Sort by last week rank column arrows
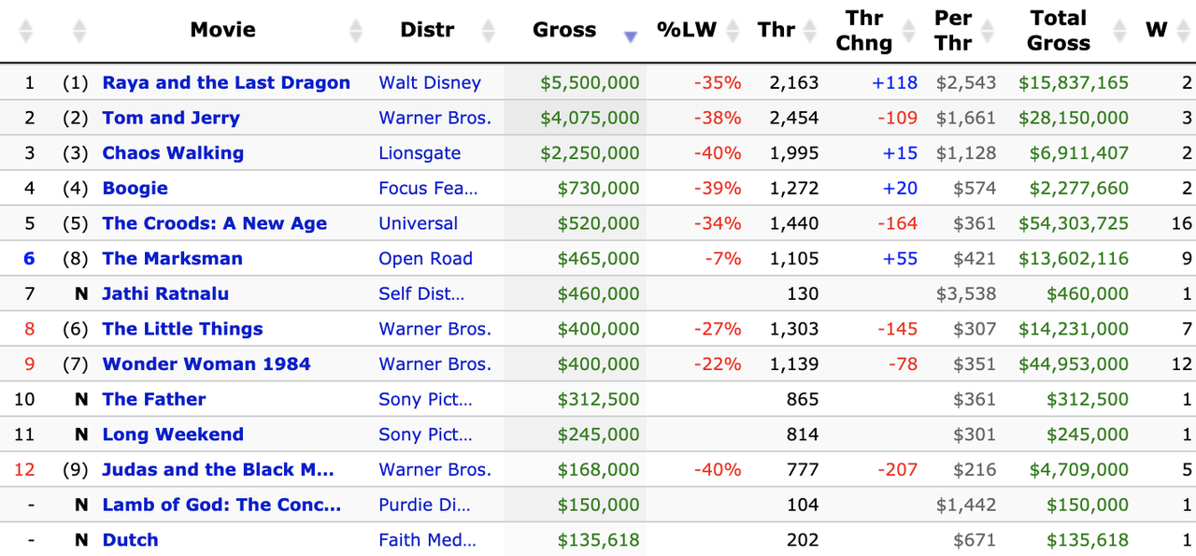The height and width of the screenshot is (556, 1196). 79,31
